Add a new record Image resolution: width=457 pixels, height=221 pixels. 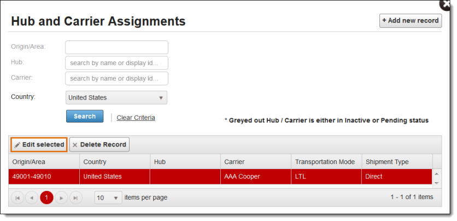pyautogui.click(x=410, y=21)
